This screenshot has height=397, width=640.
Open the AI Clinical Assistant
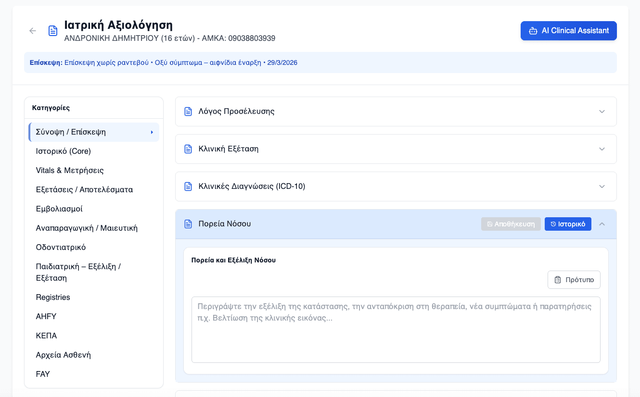[568, 31]
